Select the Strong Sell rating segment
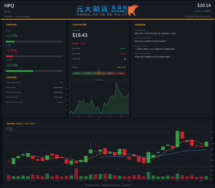215x188 pixels. tap(120, 73)
